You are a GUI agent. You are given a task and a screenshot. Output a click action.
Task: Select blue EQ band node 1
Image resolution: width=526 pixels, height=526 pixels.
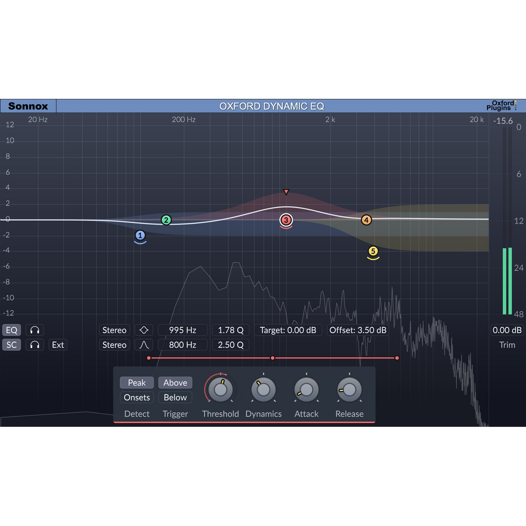click(x=140, y=235)
